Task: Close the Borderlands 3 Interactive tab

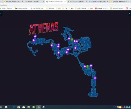Action: tap(65, 2)
